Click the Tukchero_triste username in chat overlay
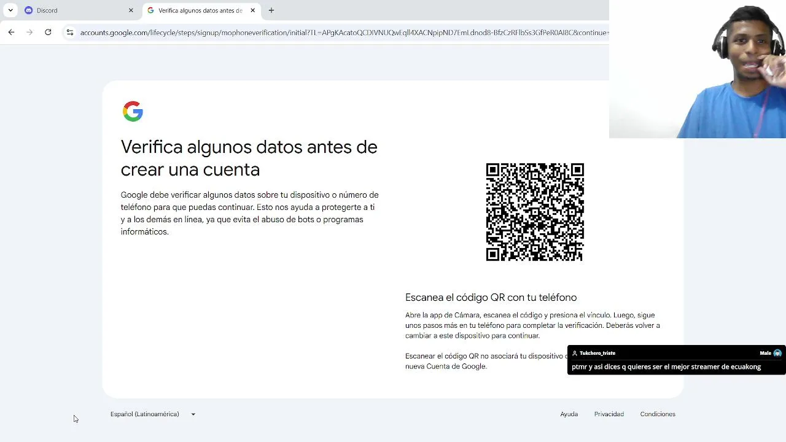Image resolution: width=786 pixels, height=442 pixels. click(597, 353)
